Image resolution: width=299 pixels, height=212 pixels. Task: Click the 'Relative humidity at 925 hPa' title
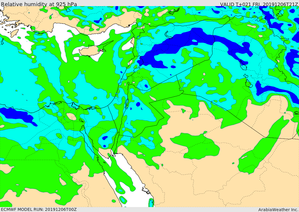pyautogui.click(x=39, y=4)
